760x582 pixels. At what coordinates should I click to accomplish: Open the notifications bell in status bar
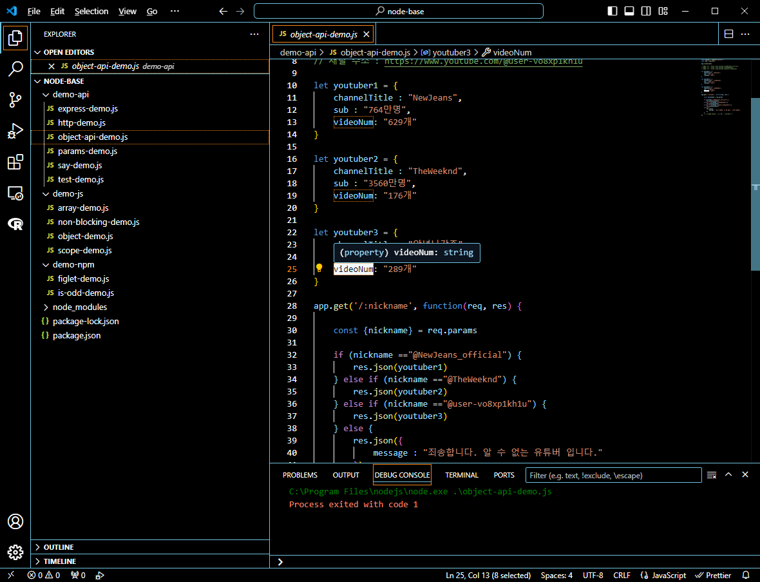(746, 575)
